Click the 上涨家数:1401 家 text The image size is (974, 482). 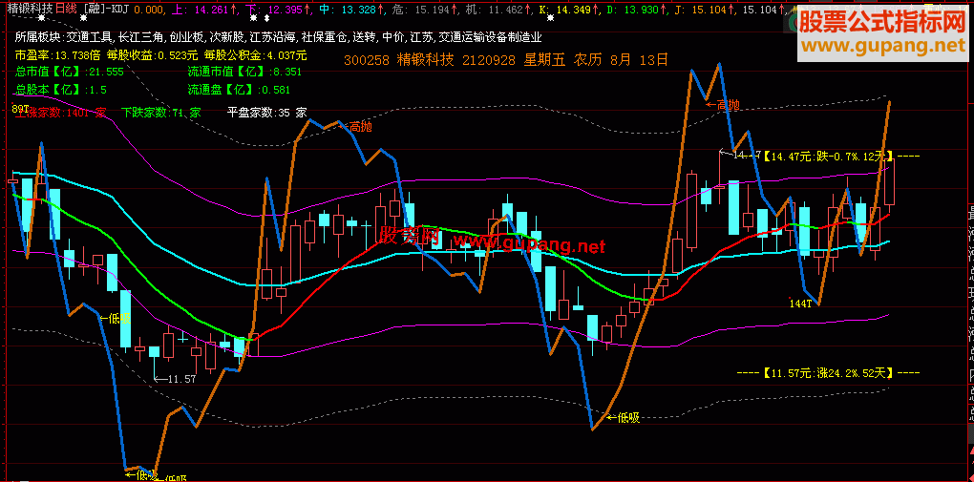tap(61, 113)
